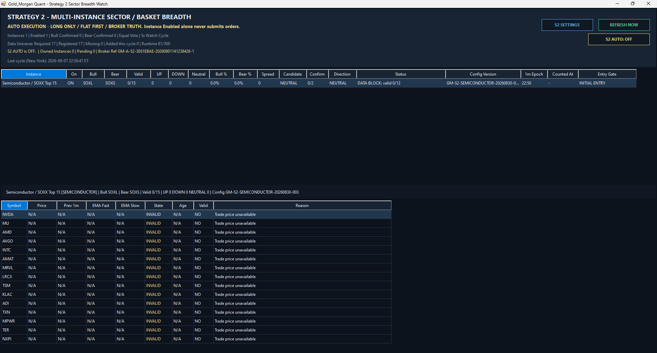Sort by Bear % column header
The height and width of the screenshot is (353, 657).
click(245, 74)
